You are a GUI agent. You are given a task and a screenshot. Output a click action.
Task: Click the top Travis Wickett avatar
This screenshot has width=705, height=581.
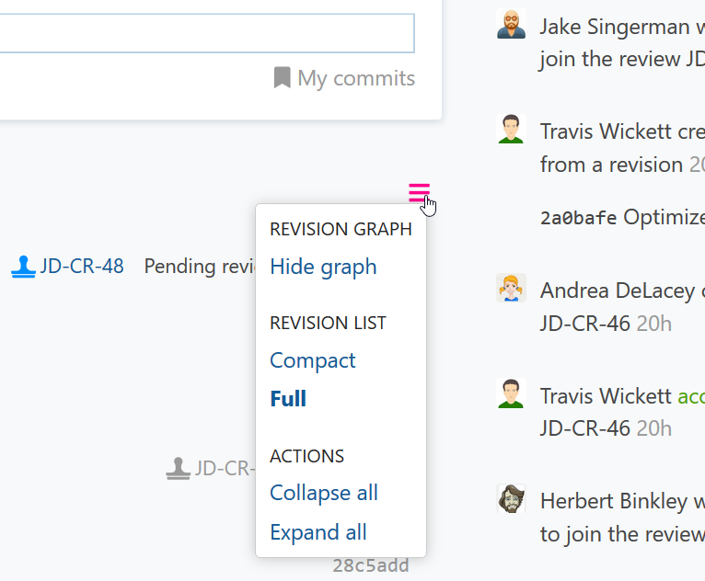click(x=511, y=129)
